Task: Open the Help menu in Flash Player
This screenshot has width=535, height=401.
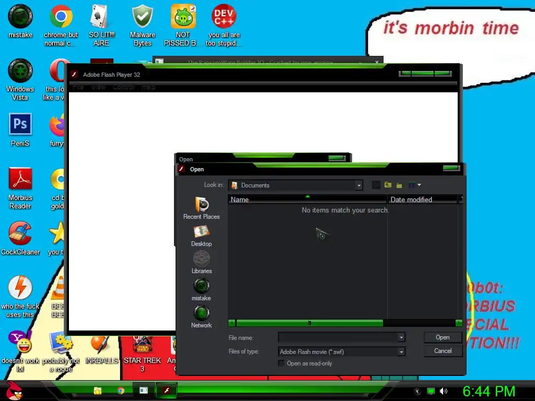Action: point(148,87)
